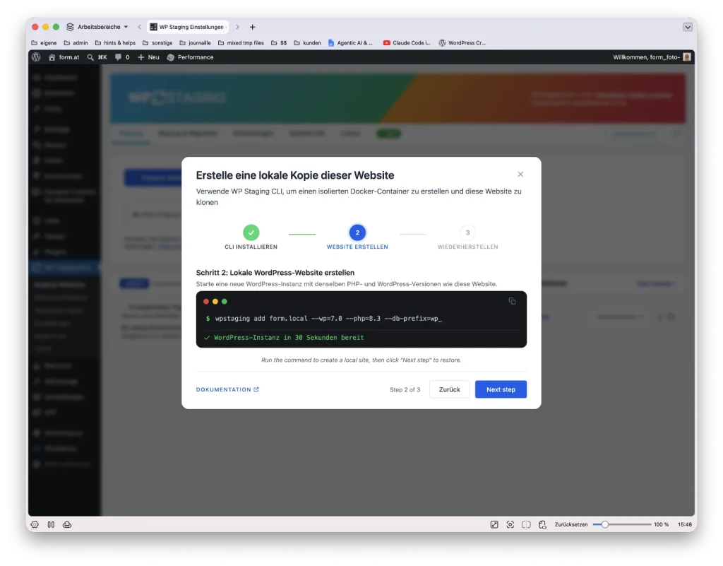
Task: Open the journaille bookmark folder
Action: pos(195,43)
